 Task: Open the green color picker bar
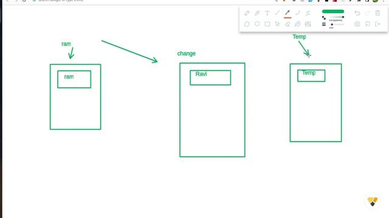tap(333, 12)
